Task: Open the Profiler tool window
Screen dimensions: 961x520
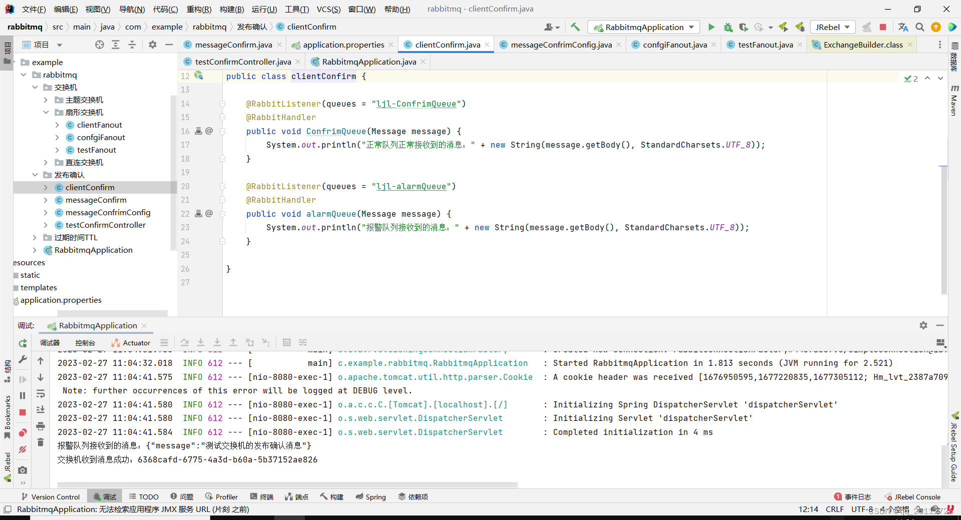Action: 221,496
